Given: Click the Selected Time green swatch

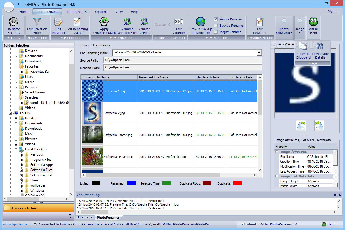Looking at the screenshot, I should click(x=167, y=183).
